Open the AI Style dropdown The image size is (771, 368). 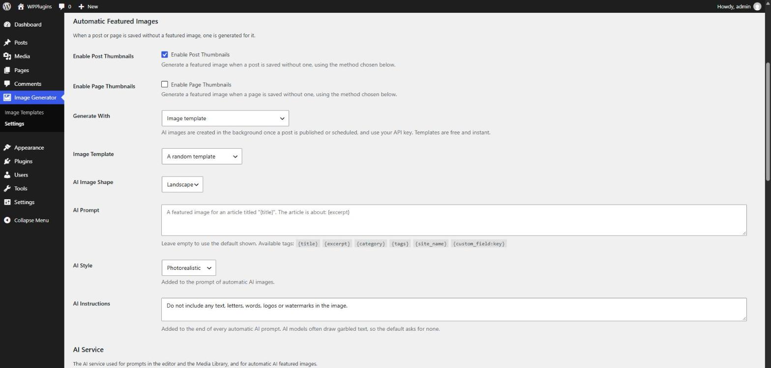point(189,268)
